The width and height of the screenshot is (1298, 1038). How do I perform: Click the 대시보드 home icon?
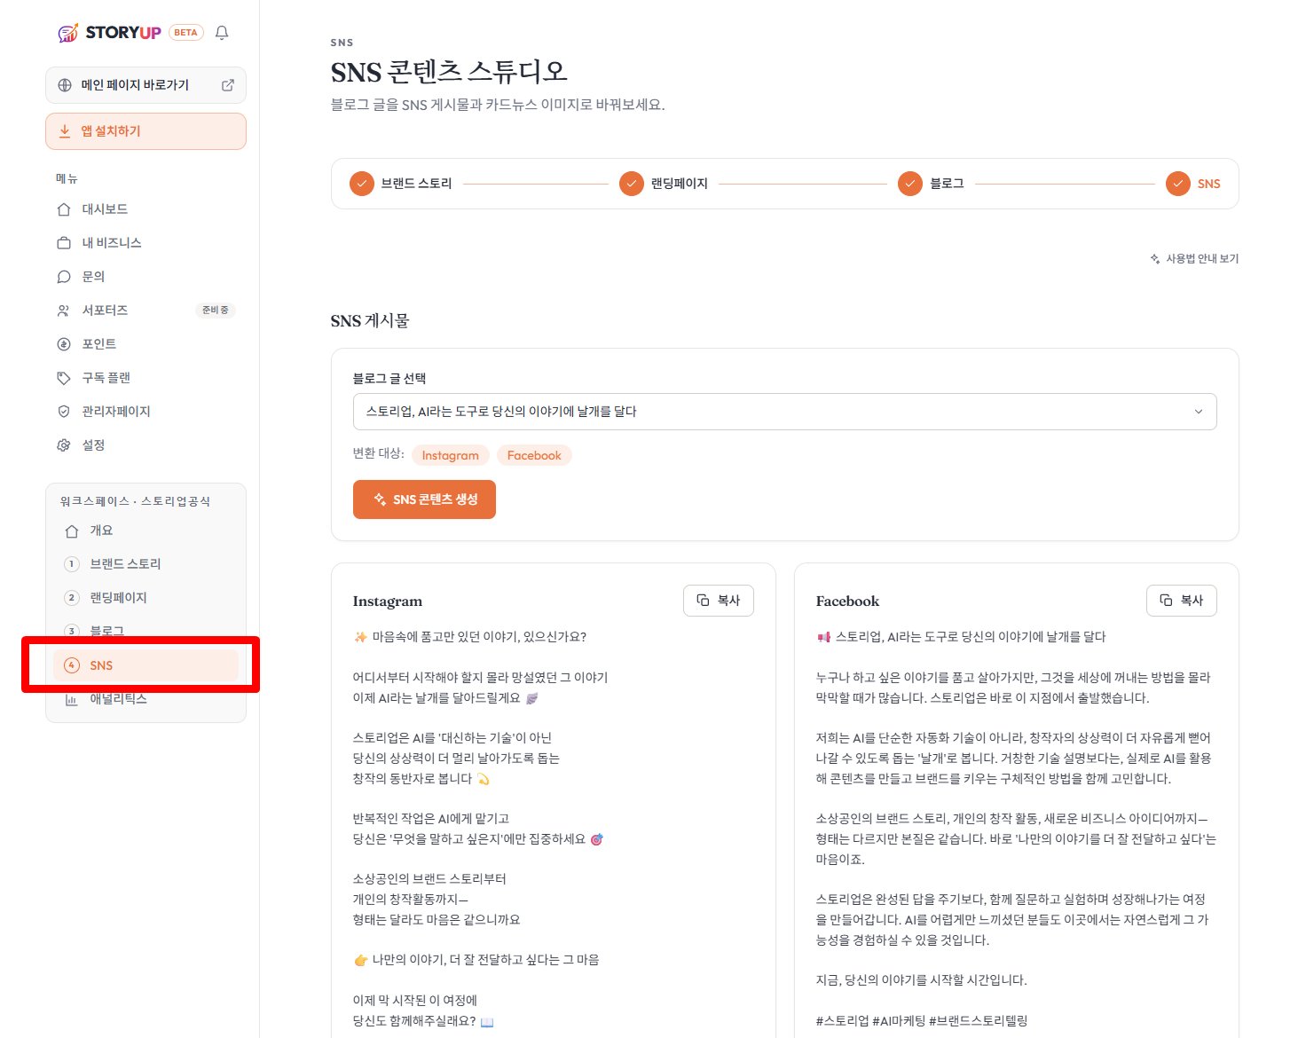(x=64, y=209)
